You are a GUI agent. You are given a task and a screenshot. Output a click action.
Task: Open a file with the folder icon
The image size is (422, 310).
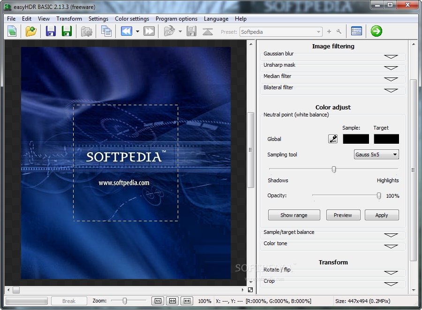pyautogui.click(x=31, y=31)
